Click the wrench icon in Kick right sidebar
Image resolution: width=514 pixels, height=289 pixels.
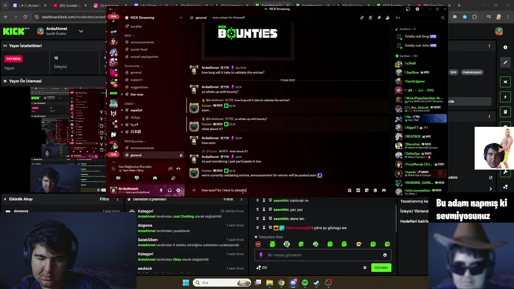505,172
